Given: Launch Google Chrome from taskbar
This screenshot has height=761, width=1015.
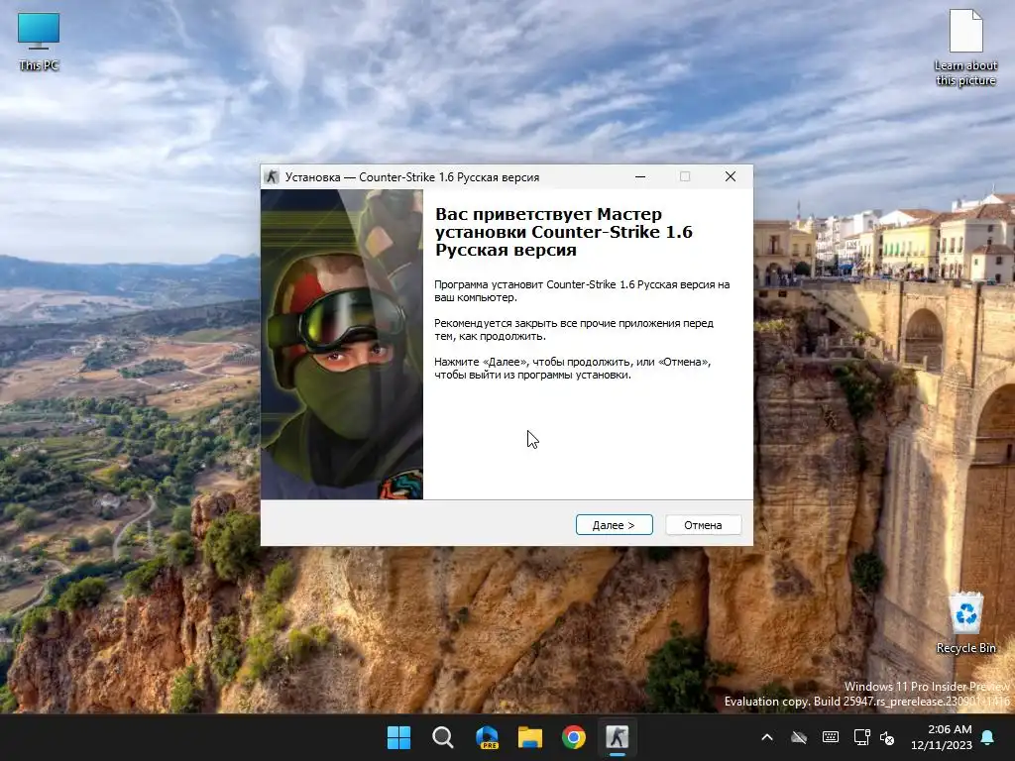Looking at the screenshot, I should (574, 737).
